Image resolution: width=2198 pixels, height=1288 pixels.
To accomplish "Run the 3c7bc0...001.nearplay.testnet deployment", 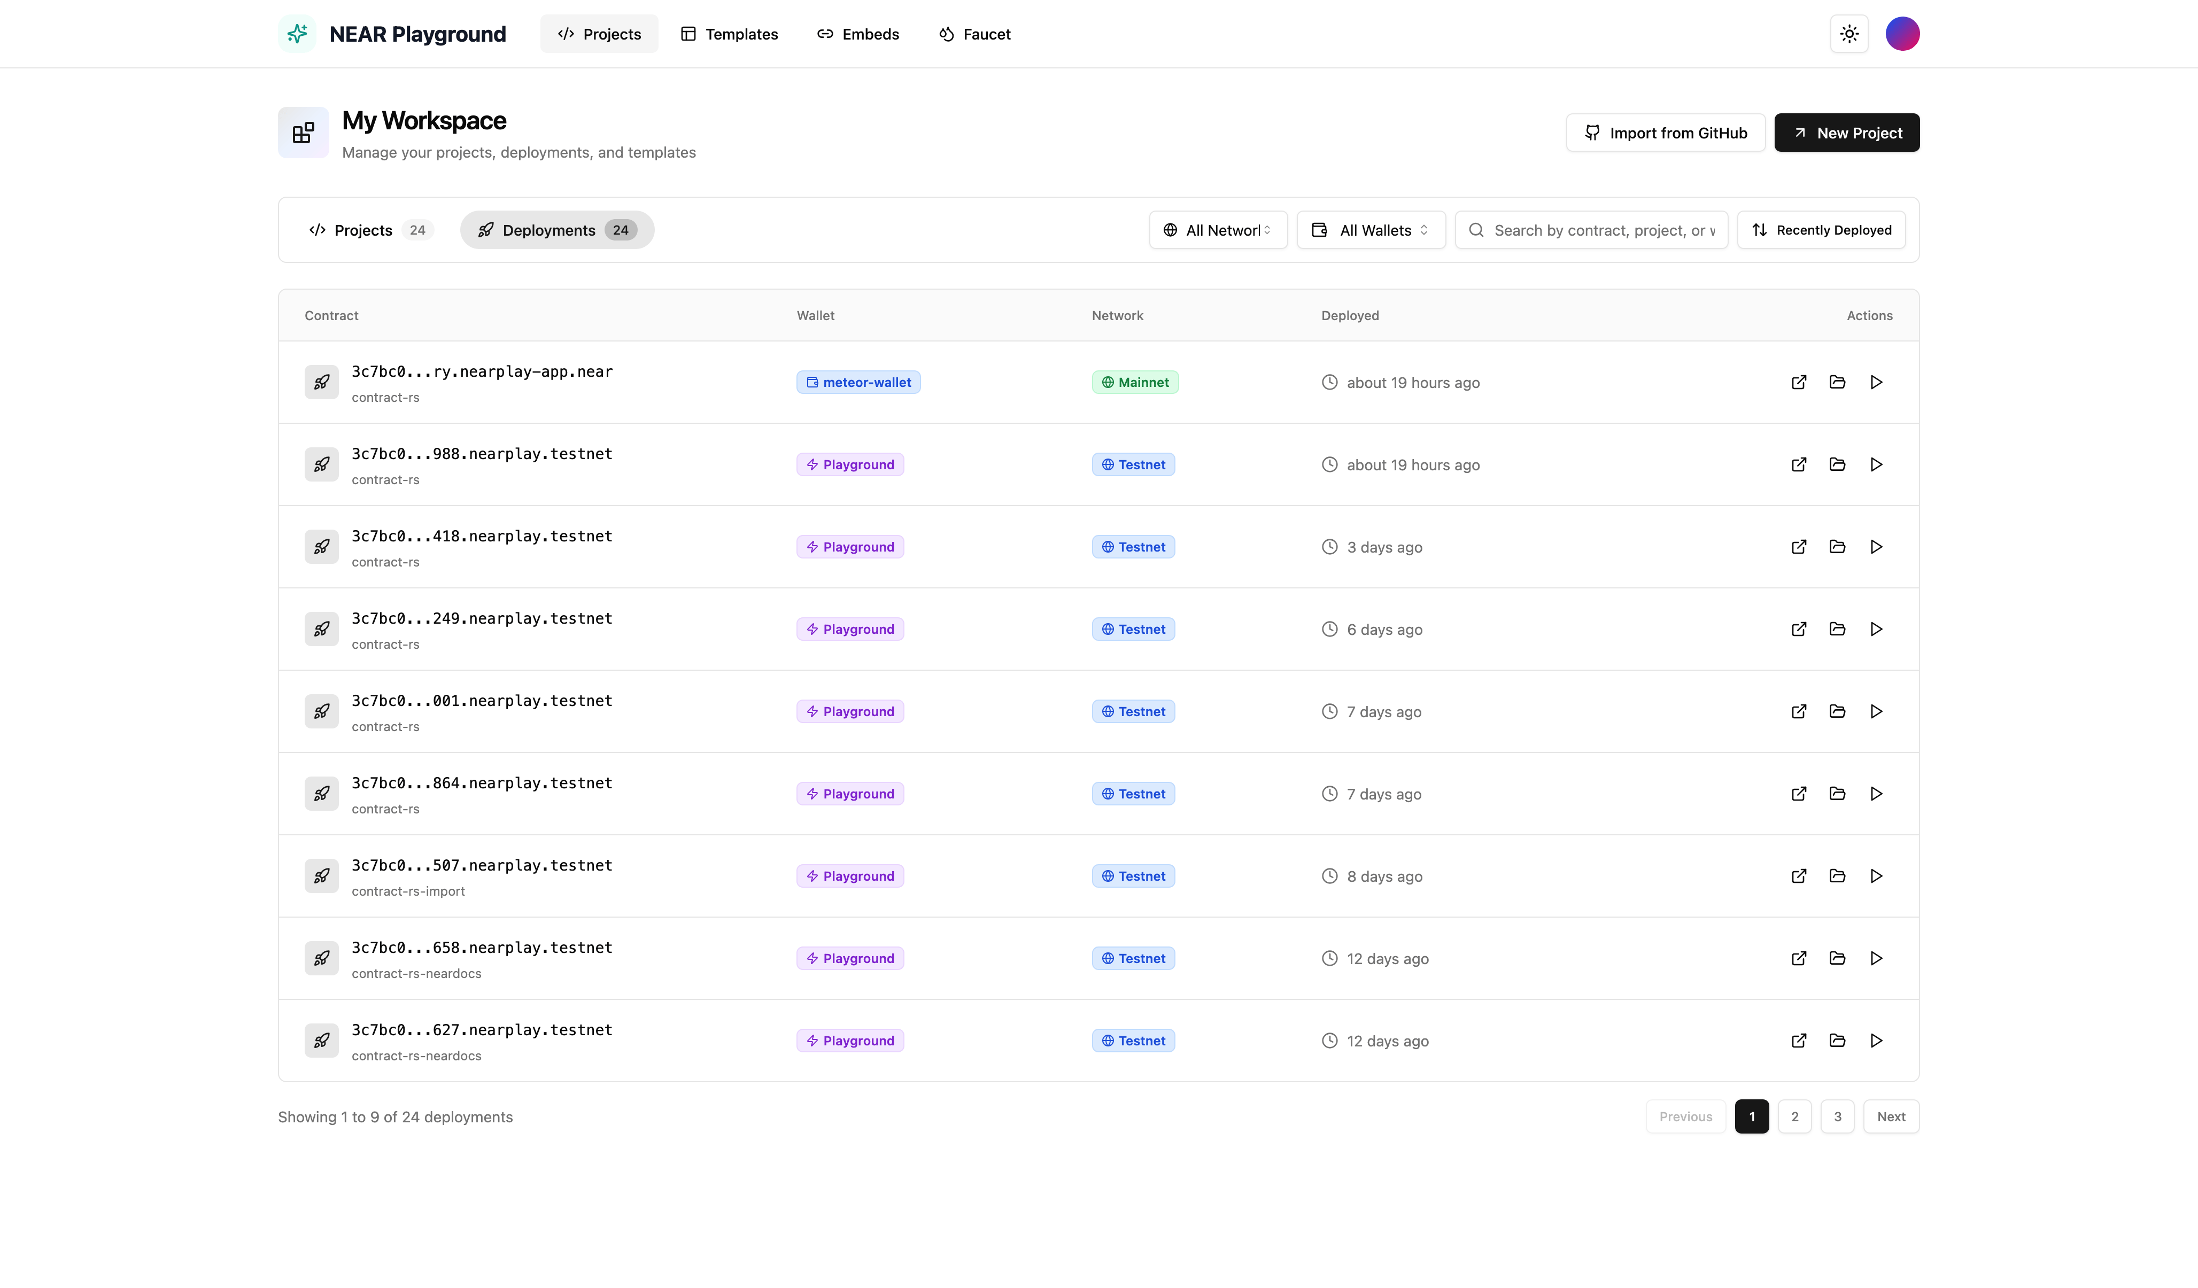I will pyautogui.click(x=1876, y=711).
